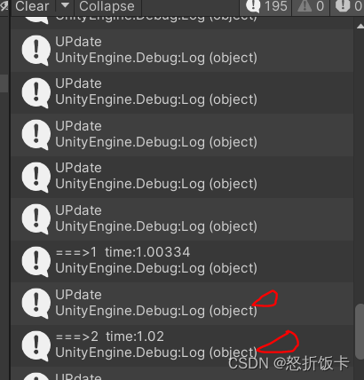Select the '===>2 time:1.02' log entry
The width and height of the screenshot is (364, 380).
[x=182, y=345]
